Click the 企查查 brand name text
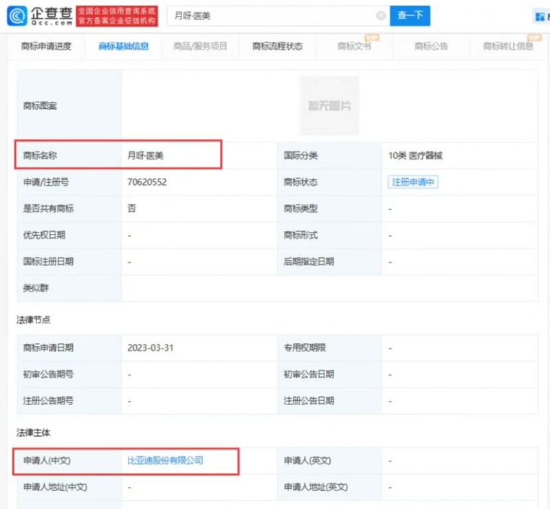This screenshot has height=509, width=550. (x=52, y=13)
